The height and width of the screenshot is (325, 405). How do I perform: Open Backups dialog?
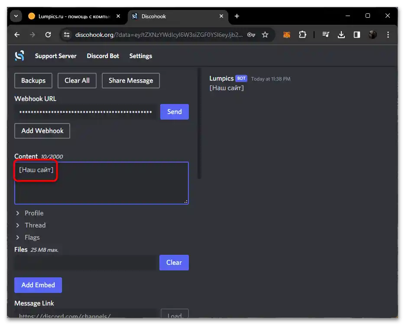(x=33, y=81)
